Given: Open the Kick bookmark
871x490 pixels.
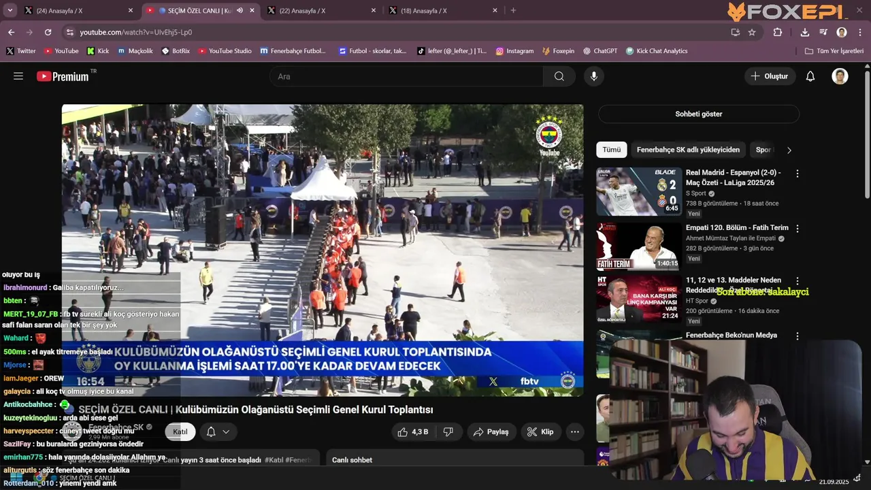Looking at the screenshot, I should [98, 51].
